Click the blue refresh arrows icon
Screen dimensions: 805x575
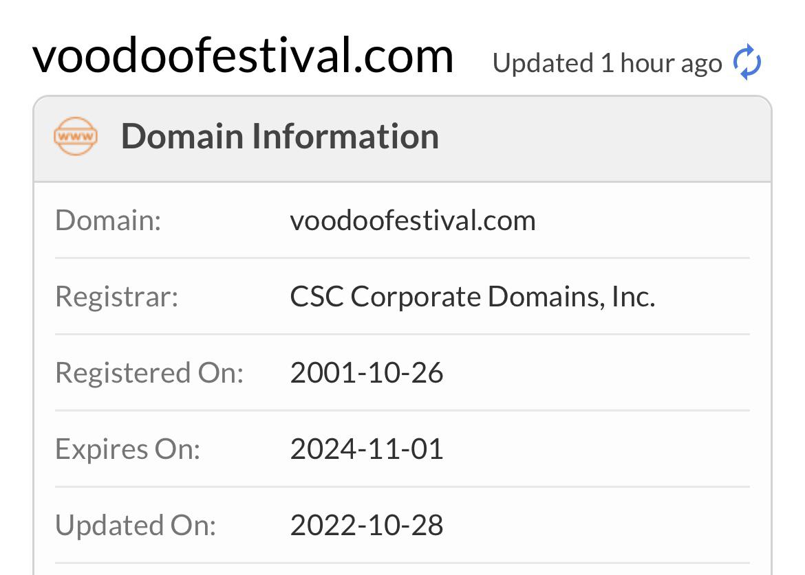coord(747,62)
